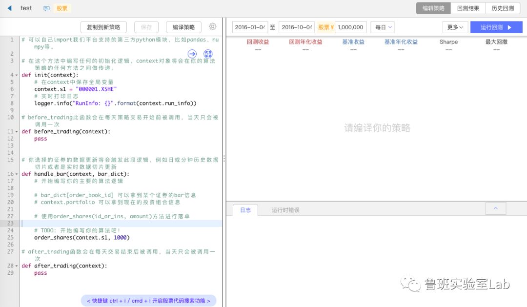Image resolution: width=527 pixels, height=307 pixels.
Task: Click 回测收益 metric label
Action: click(258, 41)
